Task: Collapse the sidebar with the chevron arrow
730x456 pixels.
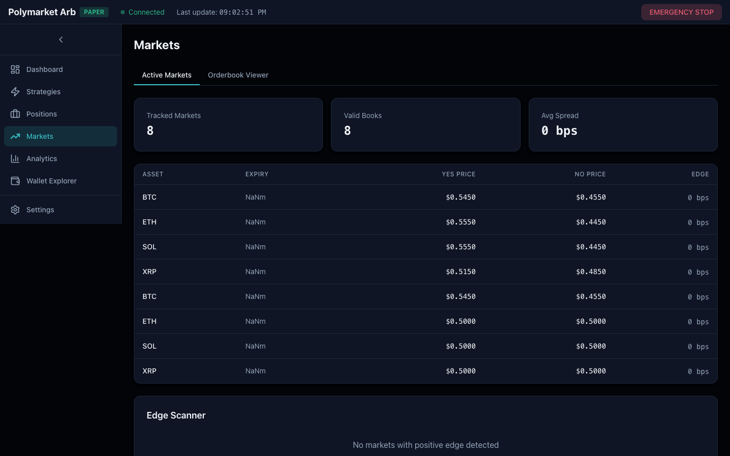Action: click(x=61, y=39)
